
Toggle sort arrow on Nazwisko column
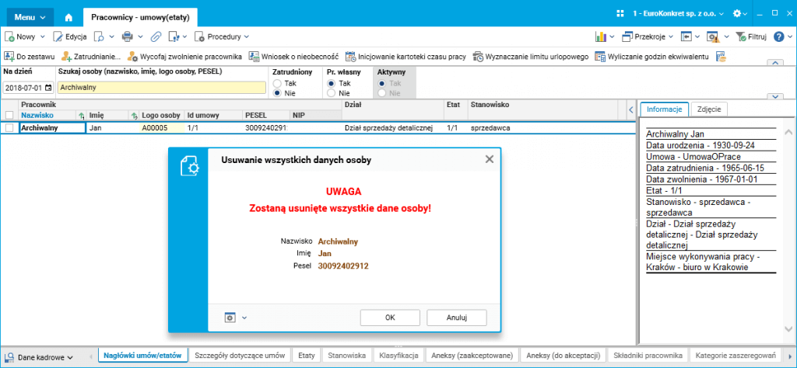click(81, 116)
